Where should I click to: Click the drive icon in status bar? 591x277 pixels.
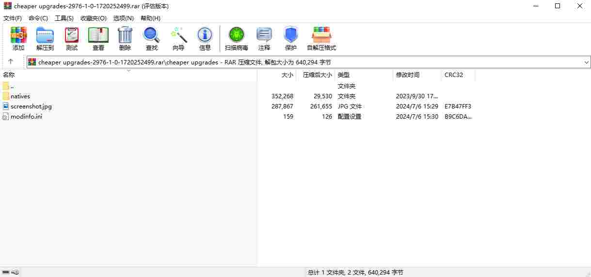click(x=6, y=272)
